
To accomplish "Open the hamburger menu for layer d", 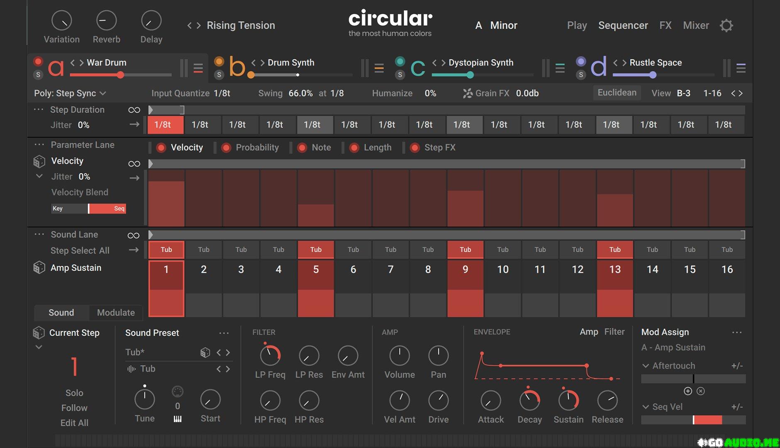I will pos(741,68).
